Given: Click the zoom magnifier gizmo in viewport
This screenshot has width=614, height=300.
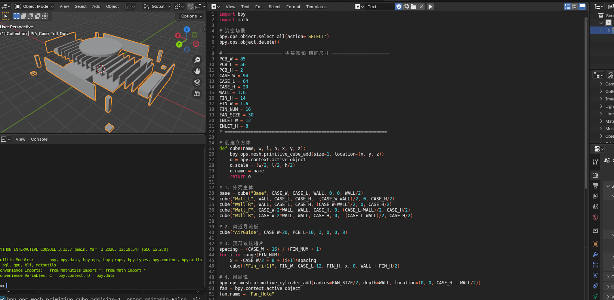Looking at the screenshot, I should pyautogui.click(x=197, y=60).
